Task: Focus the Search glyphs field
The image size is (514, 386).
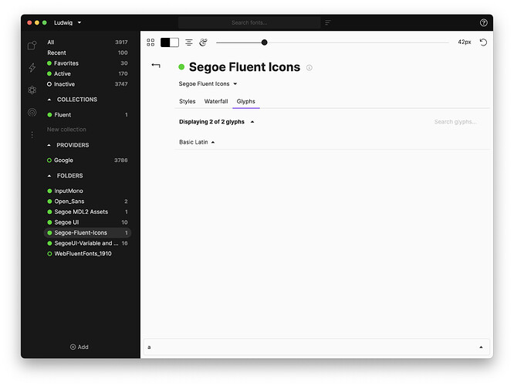Action: pos(455,122)
